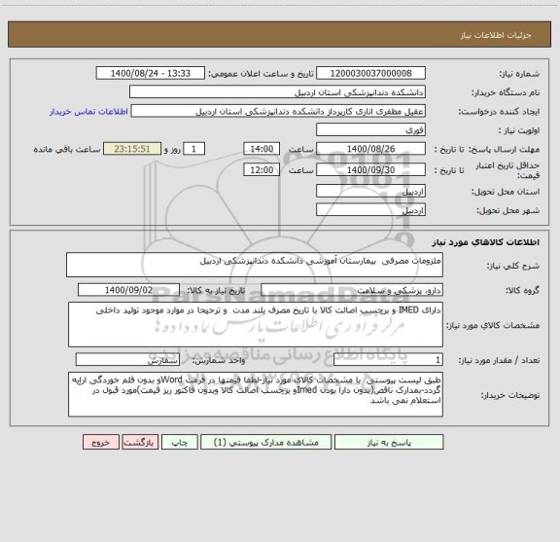Click the priority field 'فوری'
The height and width of the screenshot is (542, 560).
370,129
